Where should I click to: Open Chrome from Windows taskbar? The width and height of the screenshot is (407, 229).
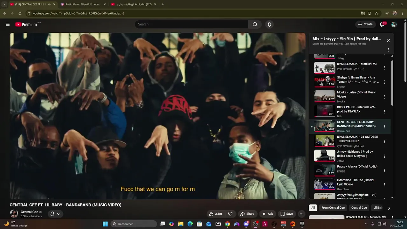click(x=227, y=224)
